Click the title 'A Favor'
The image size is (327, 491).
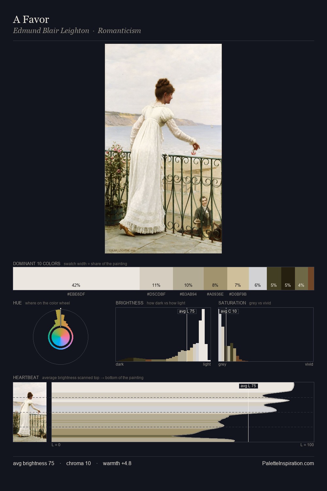pos(31,19)
